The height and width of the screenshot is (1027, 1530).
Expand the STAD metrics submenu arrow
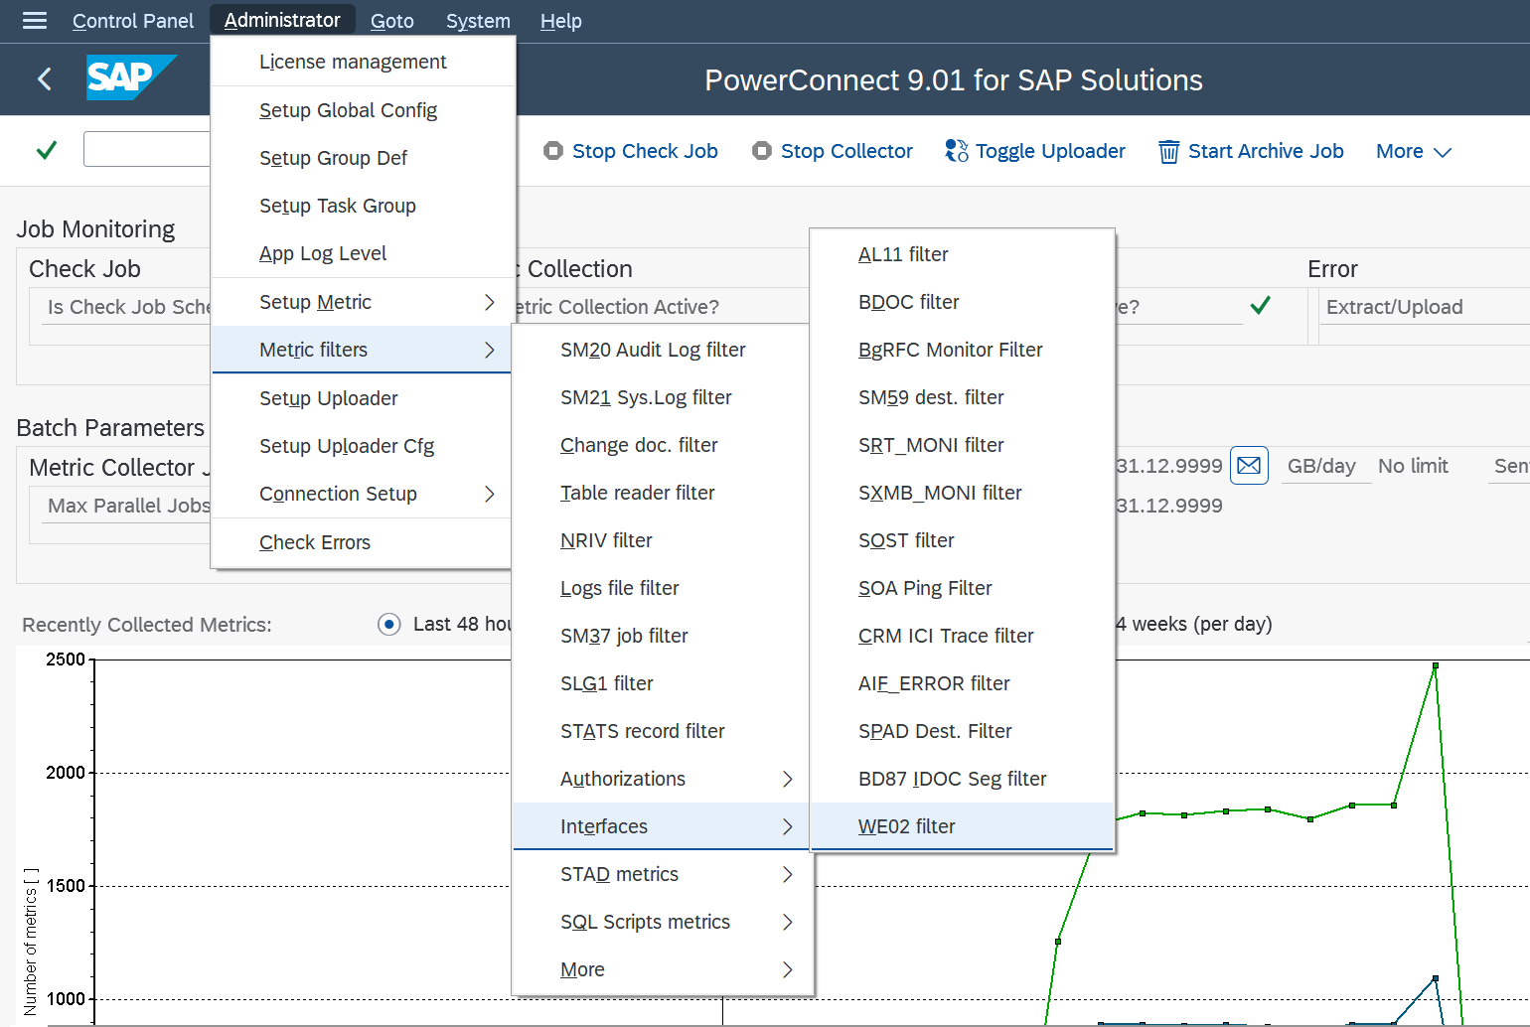coord(787,874)
